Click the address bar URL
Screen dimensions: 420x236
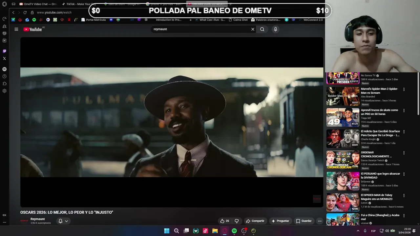pyautogui.click(x=54, y=12)
